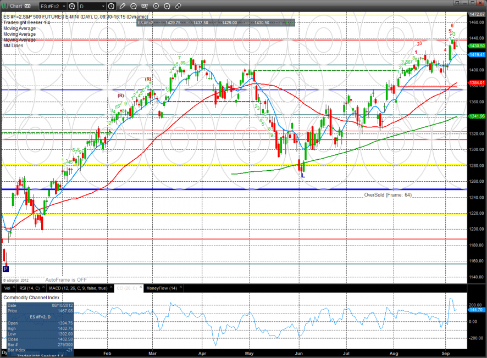Click the circled A alerts icon
The width and height of the screenshot is (487, 358).
(167, 6)
